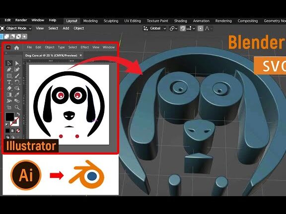Open Blender's Window menu
The height and width of the screenshot is (214, 286).
(38, 20)
